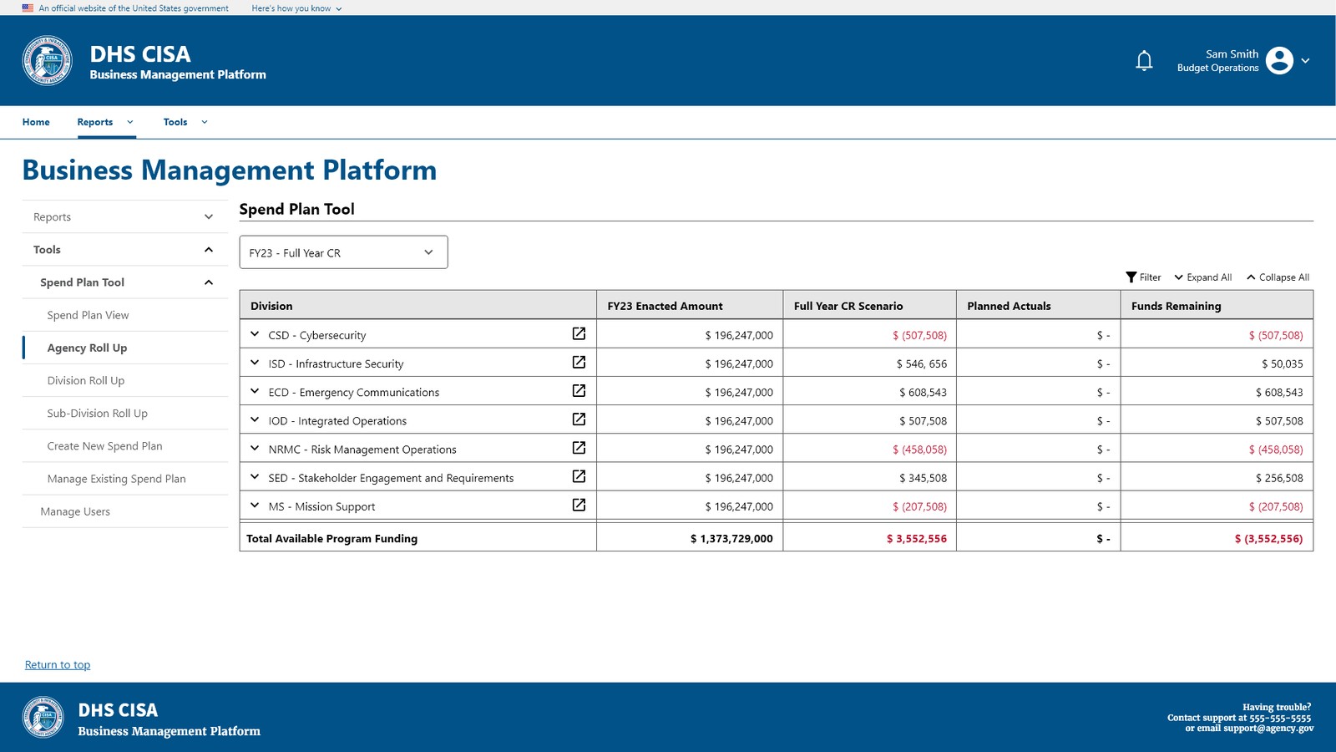The height and width of the screenshot is (752, 1336).
Task: Open NRMC - Risk Management Operations external link icon
Action: [579, 448]
